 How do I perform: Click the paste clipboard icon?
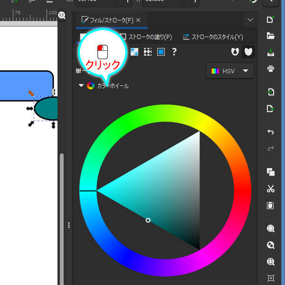(x=270, y=205)
